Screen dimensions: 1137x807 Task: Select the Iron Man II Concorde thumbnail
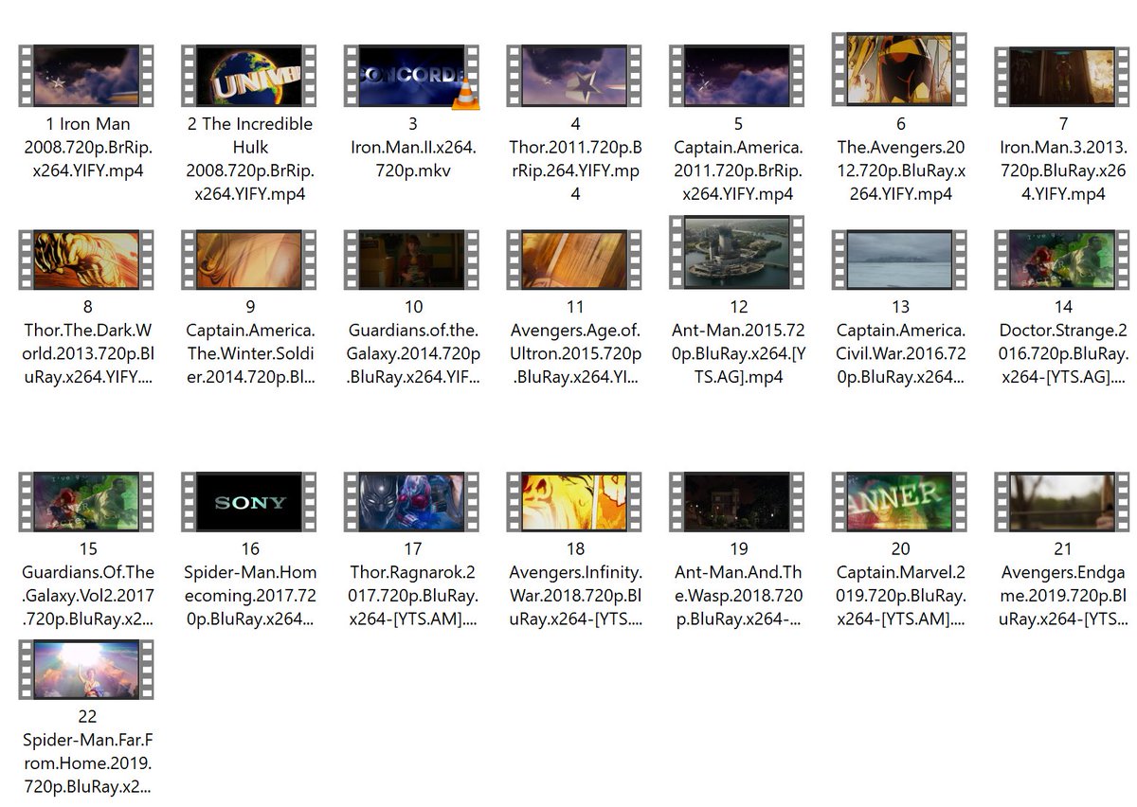411,76
